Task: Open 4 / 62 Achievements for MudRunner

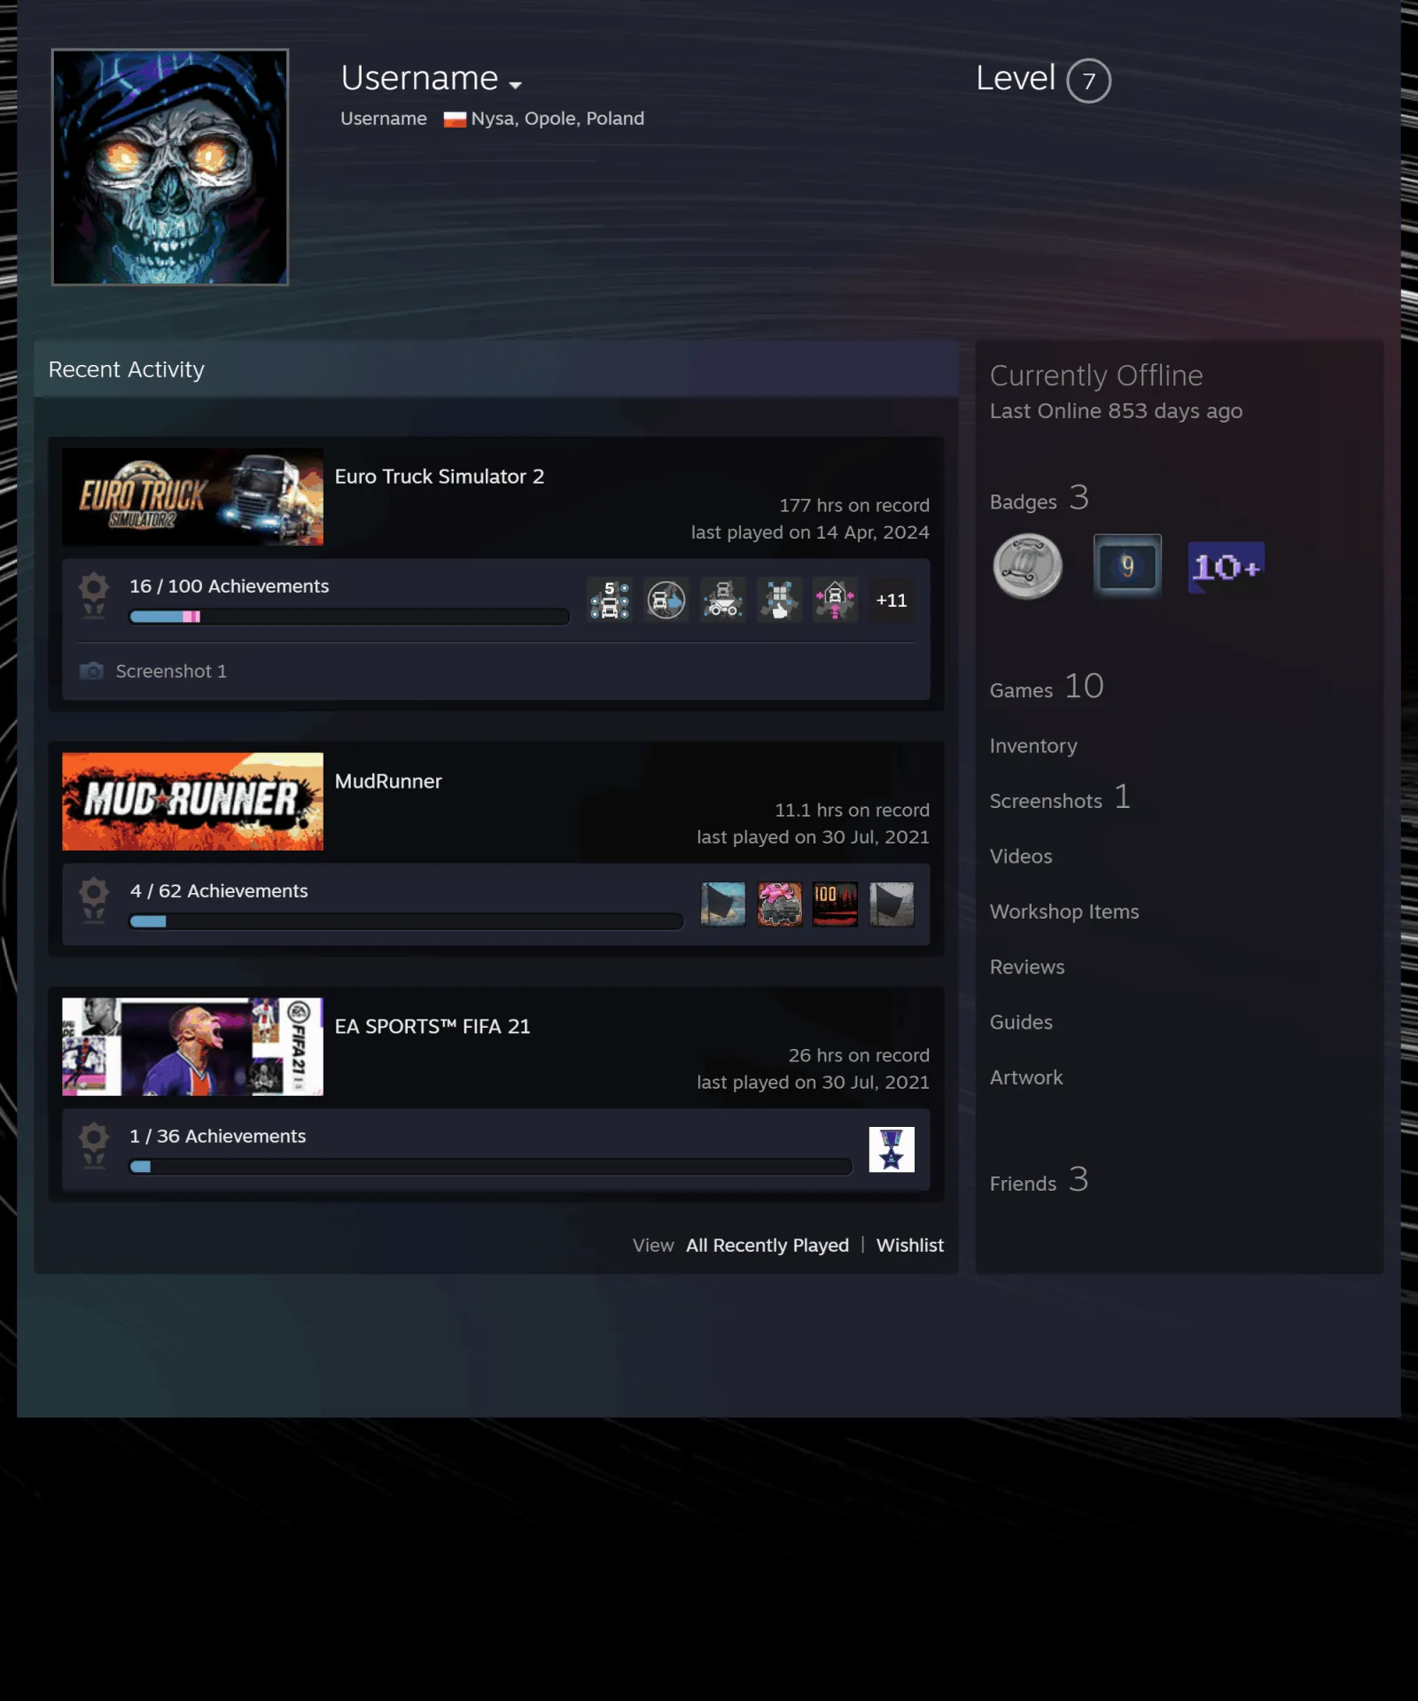Action: pyautogui.click(x=219, y=890)
